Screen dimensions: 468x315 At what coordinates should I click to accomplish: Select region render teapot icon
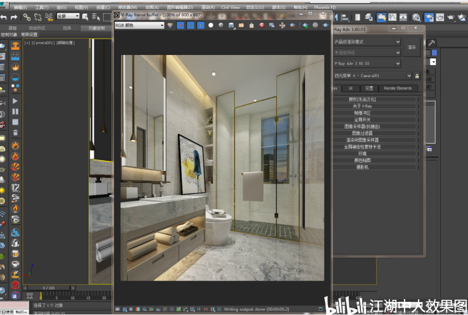(293, 25)
